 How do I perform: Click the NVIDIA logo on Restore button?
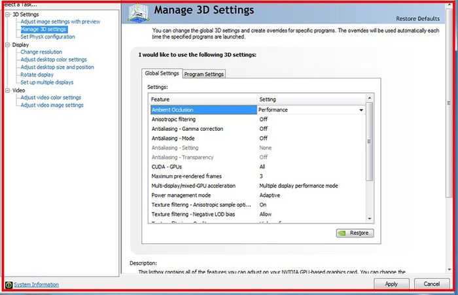[x=342, y=233]
